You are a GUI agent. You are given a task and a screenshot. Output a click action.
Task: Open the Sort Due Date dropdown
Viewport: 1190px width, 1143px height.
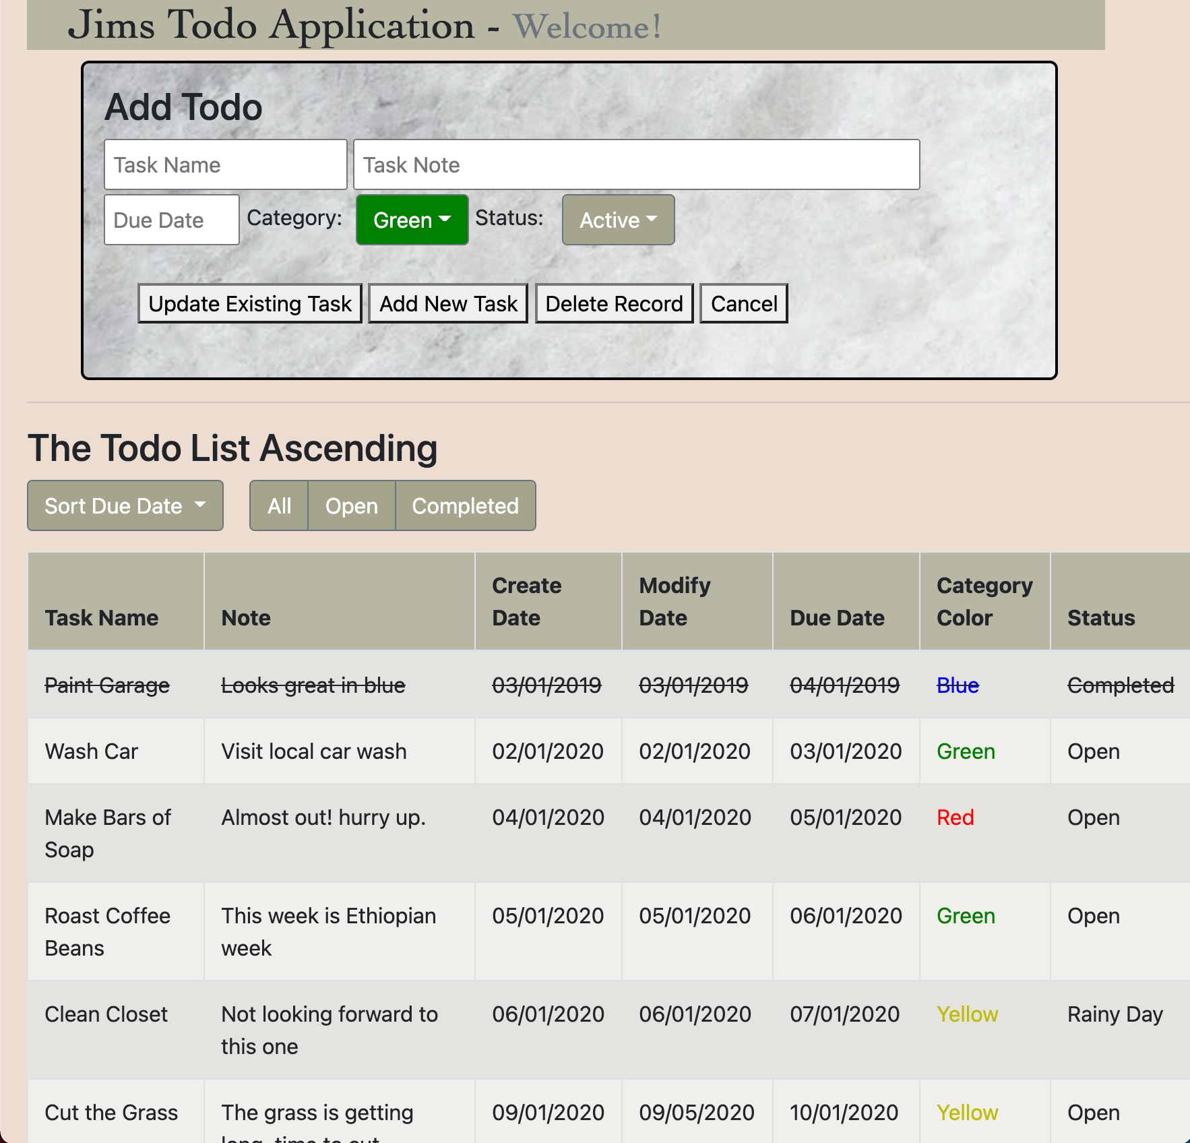tap(125, 505)
